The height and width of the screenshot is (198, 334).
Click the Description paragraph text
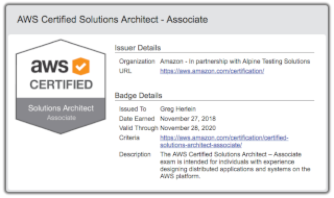click(235, 165)
